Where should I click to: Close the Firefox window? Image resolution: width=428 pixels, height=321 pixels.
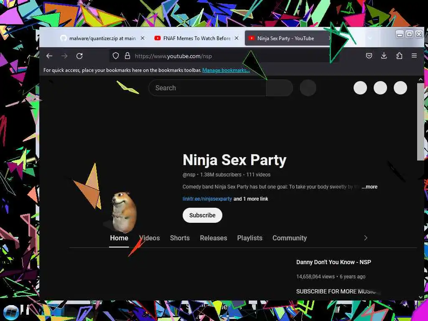point(419,34)
